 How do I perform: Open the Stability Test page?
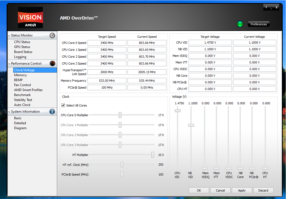click(23, 100)
